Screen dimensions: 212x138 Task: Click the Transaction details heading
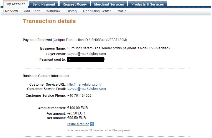pos(49,21)
